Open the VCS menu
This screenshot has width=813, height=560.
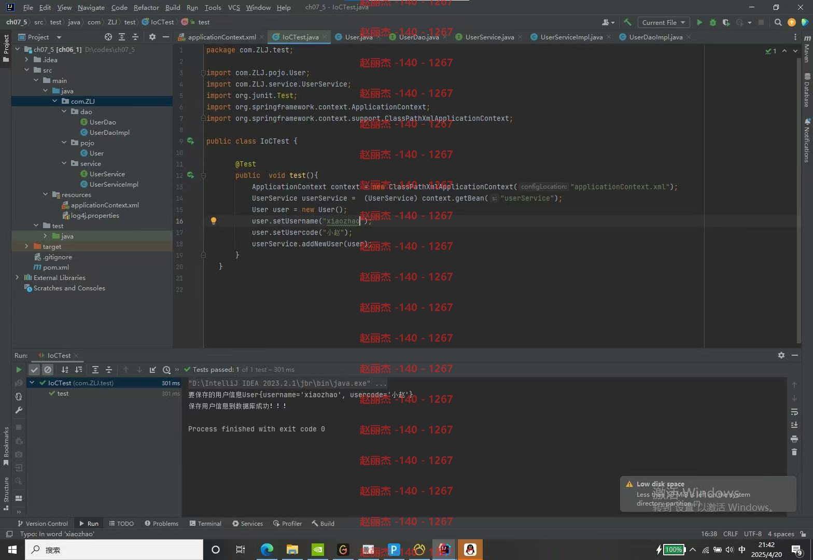pos(234,7)
